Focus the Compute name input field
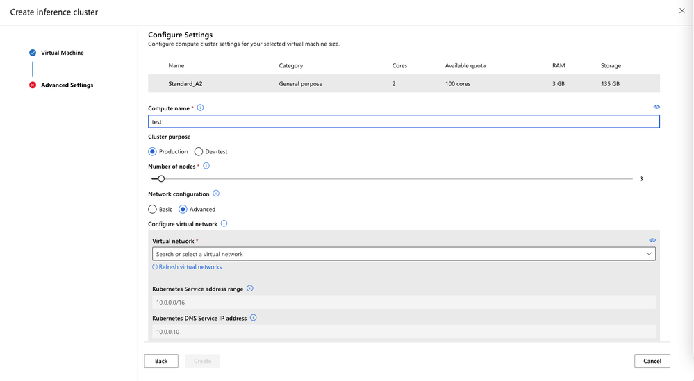 coord(404,121)
